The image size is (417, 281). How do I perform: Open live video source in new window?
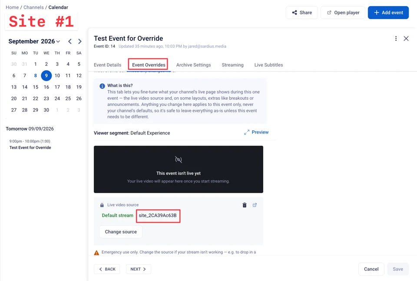(255, 205)
